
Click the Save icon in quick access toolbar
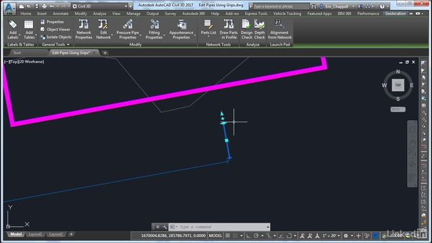pos(36,6)
